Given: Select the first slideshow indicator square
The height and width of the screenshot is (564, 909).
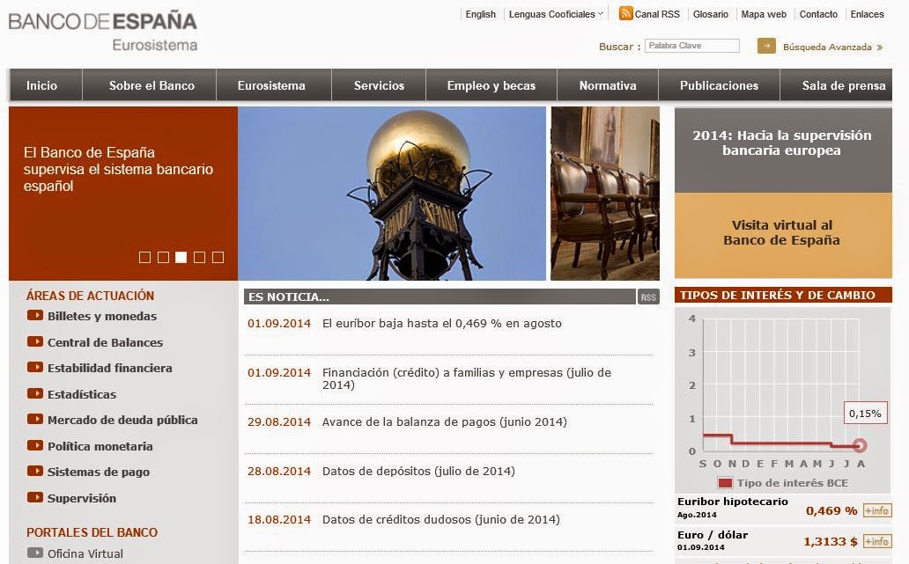Looking at the screenshot, I should [x=145, y=257].
